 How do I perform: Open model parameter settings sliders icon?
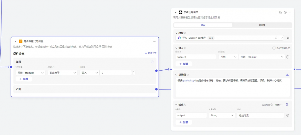point(288,38)
